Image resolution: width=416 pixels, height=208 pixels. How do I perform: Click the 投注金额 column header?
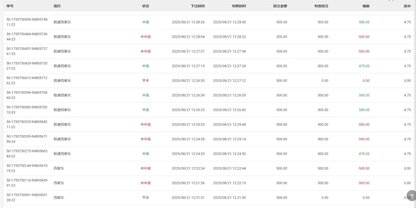[280, 6]
